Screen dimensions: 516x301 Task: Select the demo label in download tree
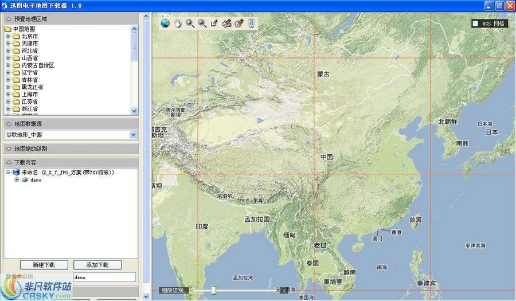36,180
